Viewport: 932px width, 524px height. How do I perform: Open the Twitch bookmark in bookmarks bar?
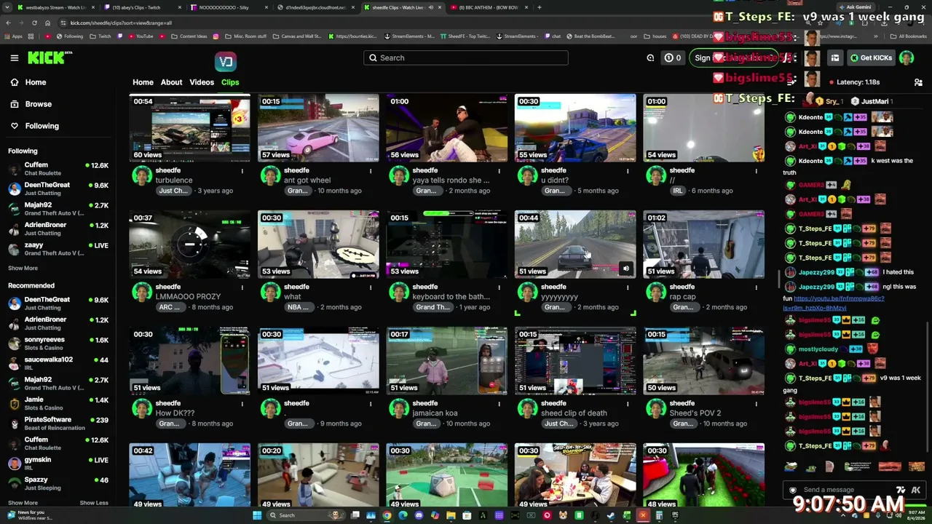[102, 36]
